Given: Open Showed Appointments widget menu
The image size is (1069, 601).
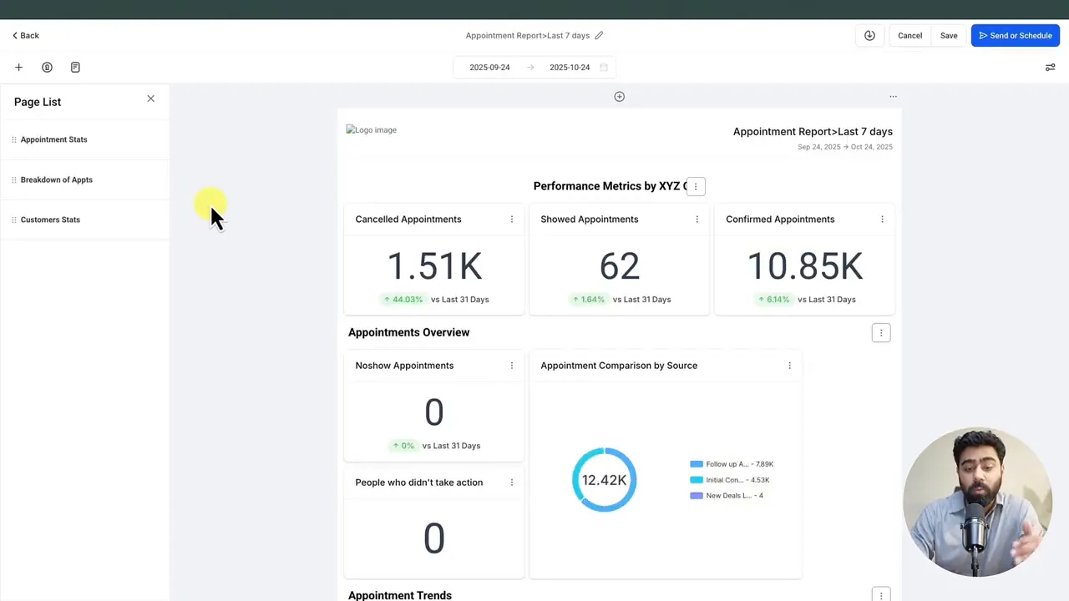Looking at the screenshot, I should coord(697,220).
